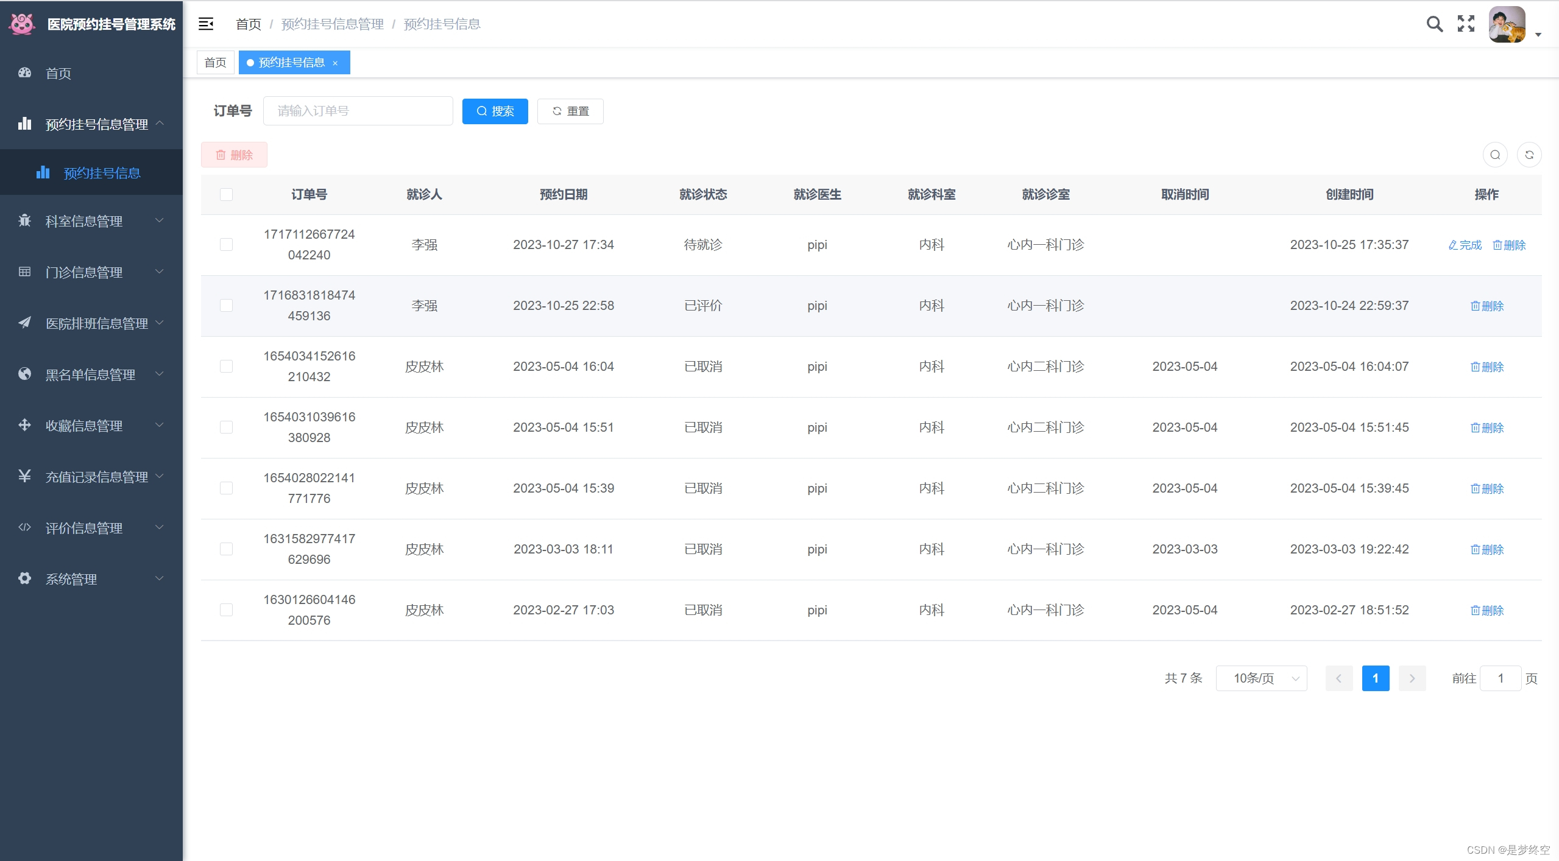This screenshot has width=1559, height=861.
Task: Expand the 收藏信息管理 sidebar menu
Action: [91, 425]
